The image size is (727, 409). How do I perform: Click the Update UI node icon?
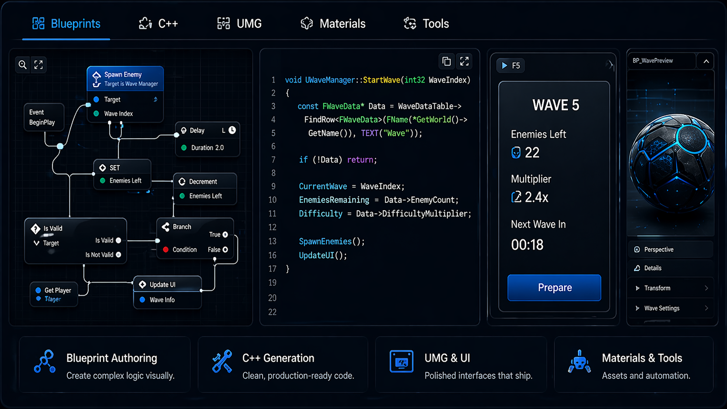pos(143,285)
